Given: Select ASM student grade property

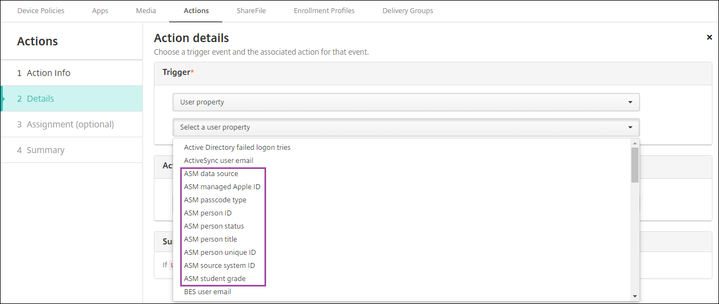Looking at the screenshot, I should click(215, 279).
